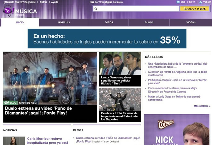Viewport: 212px width, 145px height.
Task: Select the Videos tab
Action: (x=191, y=22)
